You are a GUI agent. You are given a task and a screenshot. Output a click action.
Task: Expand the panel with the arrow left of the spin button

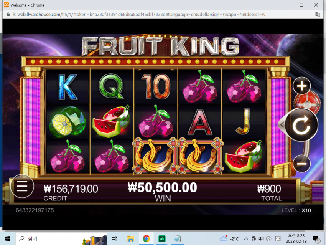pyautogui.click(x=282, y=125)
